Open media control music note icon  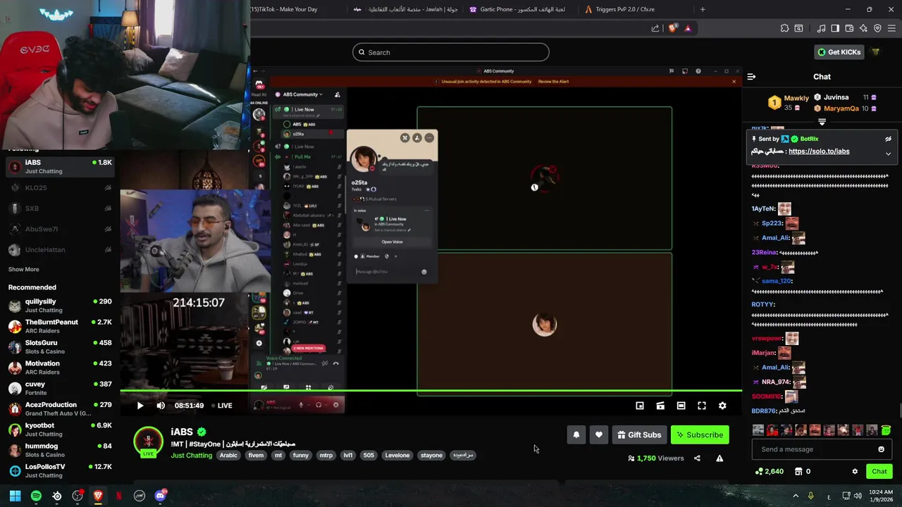(x=821, y=28)
